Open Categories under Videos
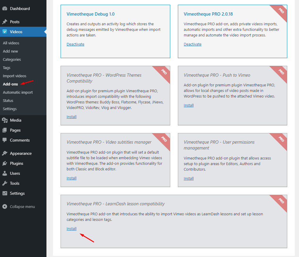The height and width of the screenshot is (257, 299). coord(12,59)
